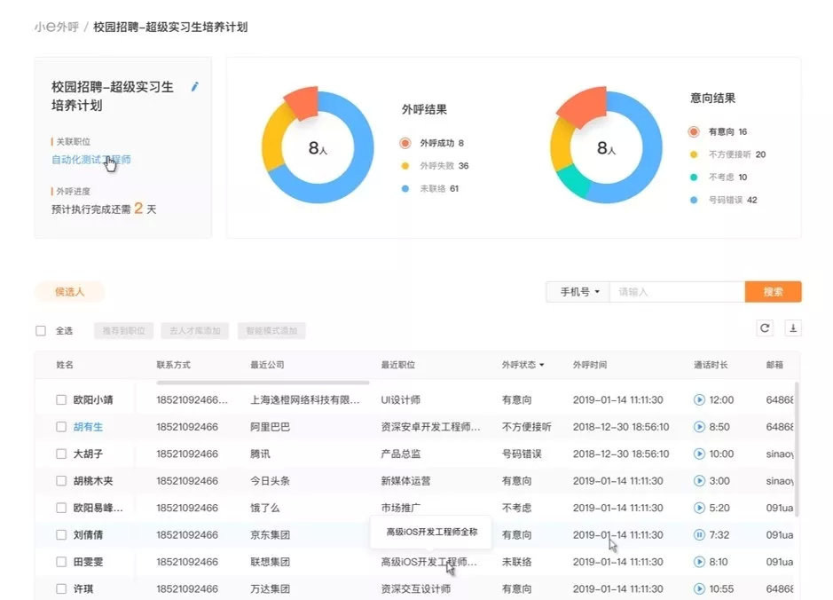Click the download icon above the table
This screenshot has height=600, width=833.
point(793,328)
